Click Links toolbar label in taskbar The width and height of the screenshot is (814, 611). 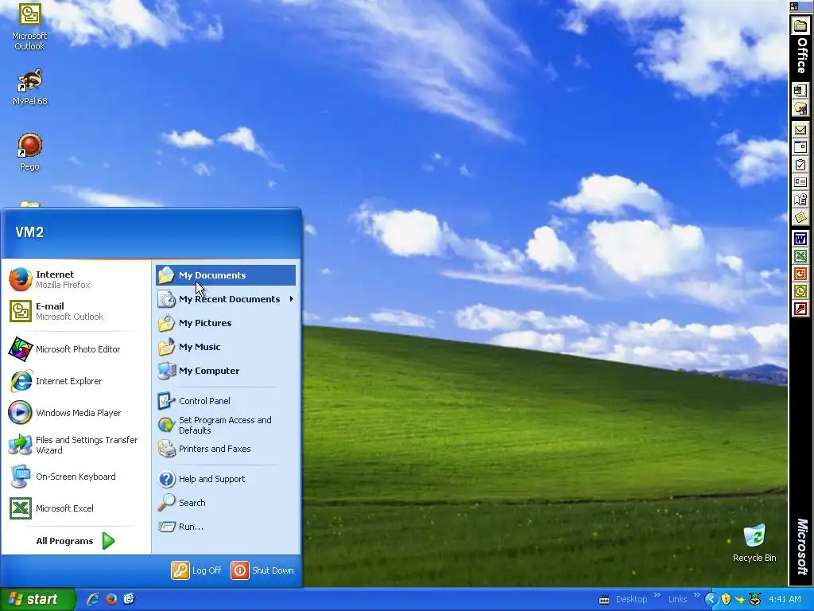pos(677,600)
